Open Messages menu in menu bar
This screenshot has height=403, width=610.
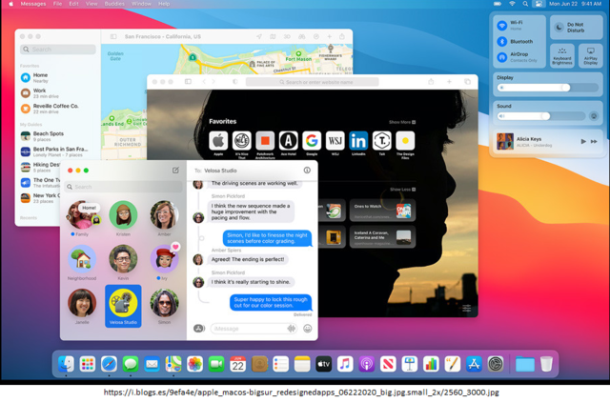[x=33, y=4]
